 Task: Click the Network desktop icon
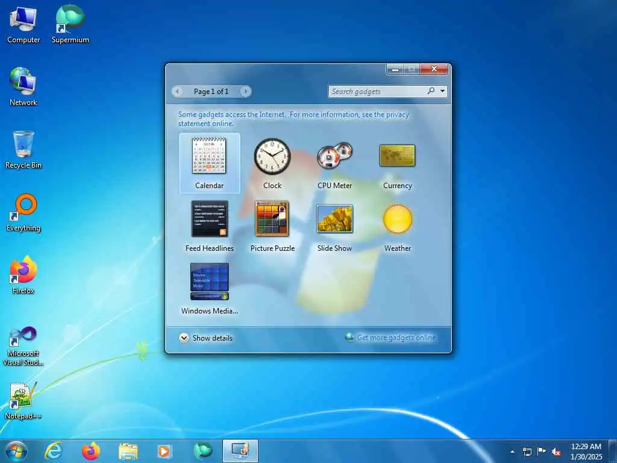(x=23, y=87)
